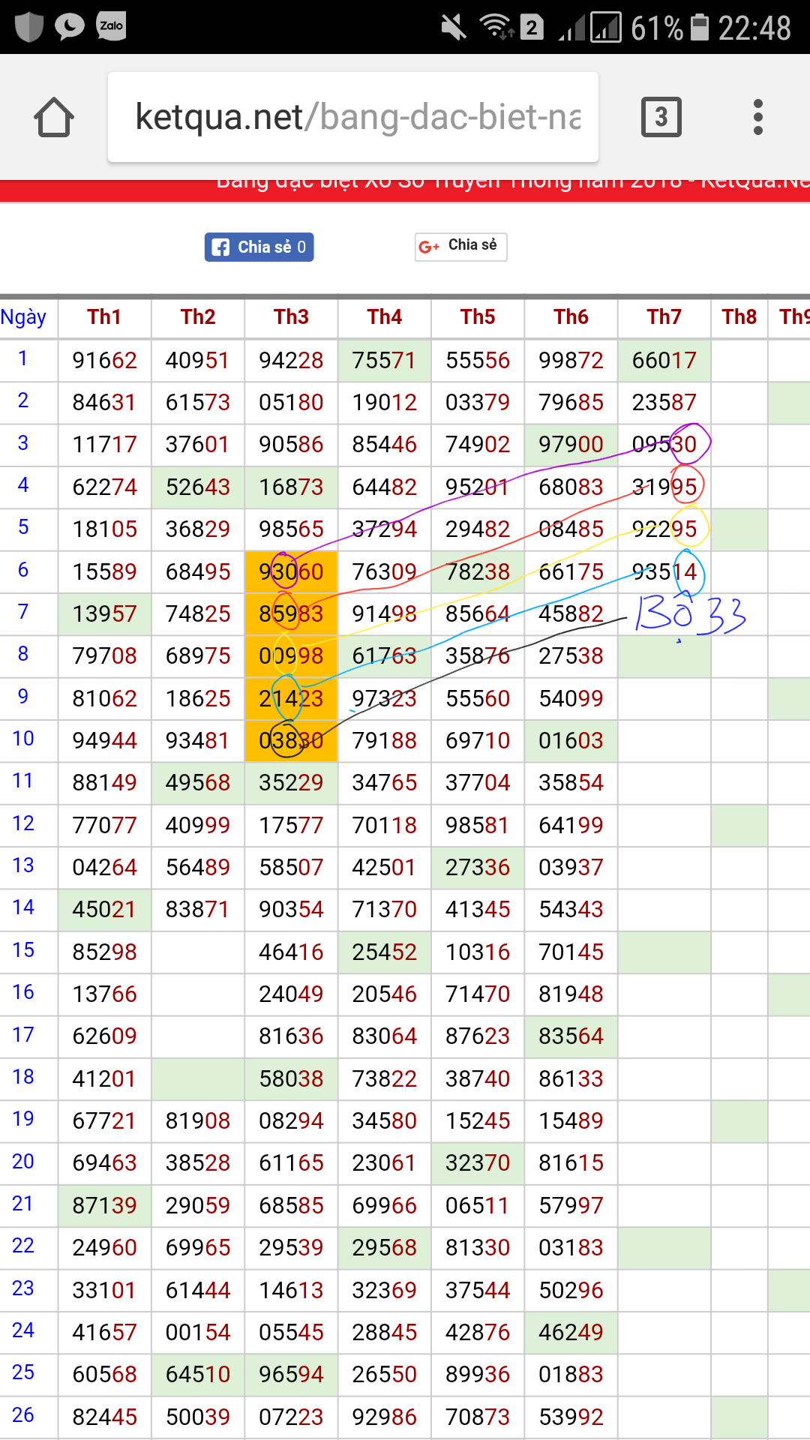Tap the messenger chat notification icon
This screenshot has width=810, height=1440.
(x=70, y=27)
